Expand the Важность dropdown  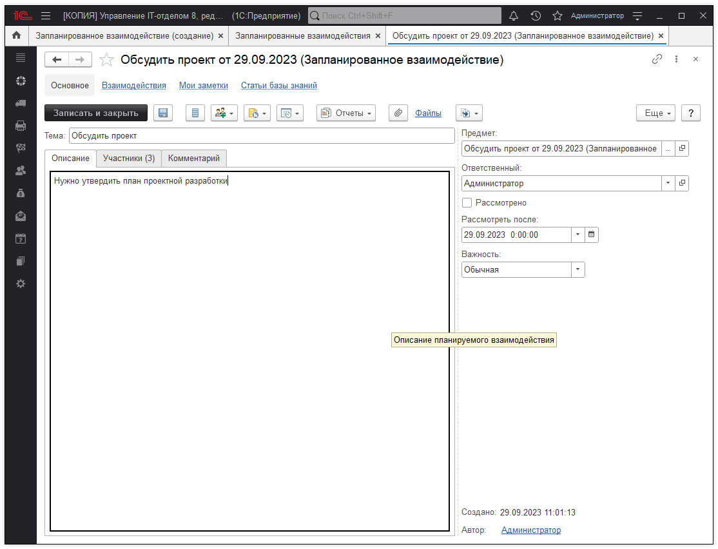click(577, 270)
